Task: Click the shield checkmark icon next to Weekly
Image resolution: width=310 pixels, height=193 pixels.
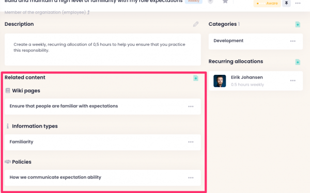Action: [211, 2]
